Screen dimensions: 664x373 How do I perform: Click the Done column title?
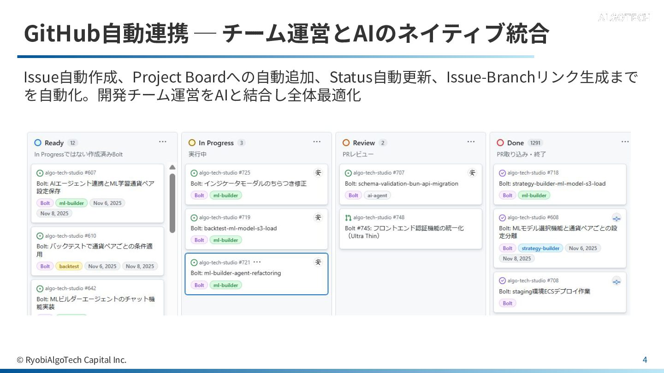point(516,143)
